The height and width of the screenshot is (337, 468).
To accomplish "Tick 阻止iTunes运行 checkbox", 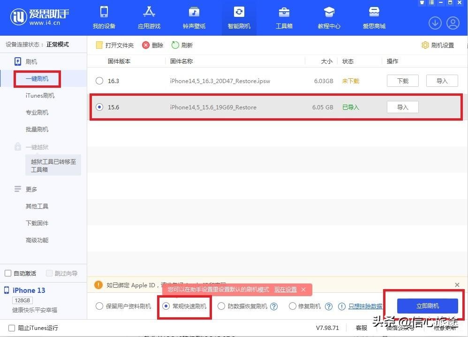I will click(12, 328).
